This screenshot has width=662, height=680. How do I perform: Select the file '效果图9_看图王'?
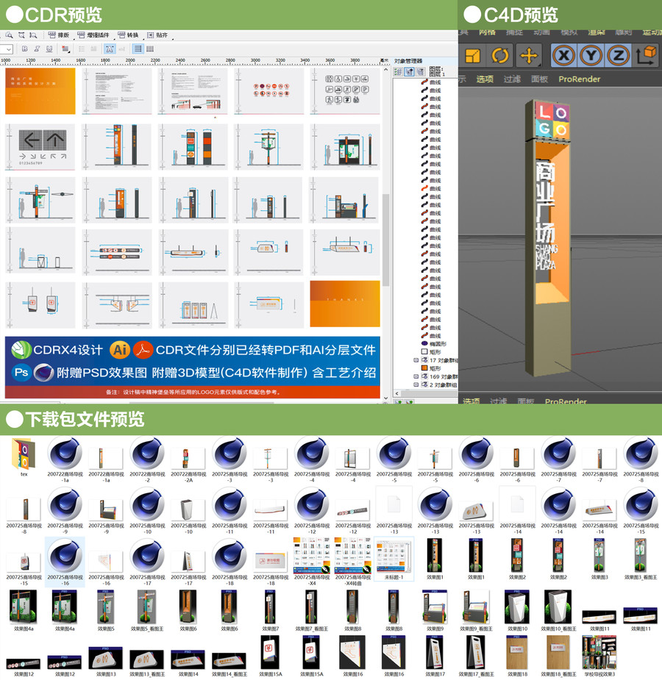coord(477,611)
